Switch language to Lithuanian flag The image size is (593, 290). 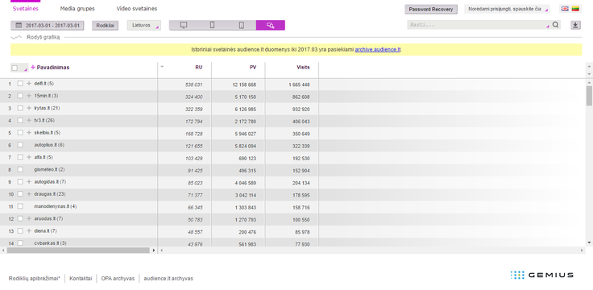click(x=575, y=9)
